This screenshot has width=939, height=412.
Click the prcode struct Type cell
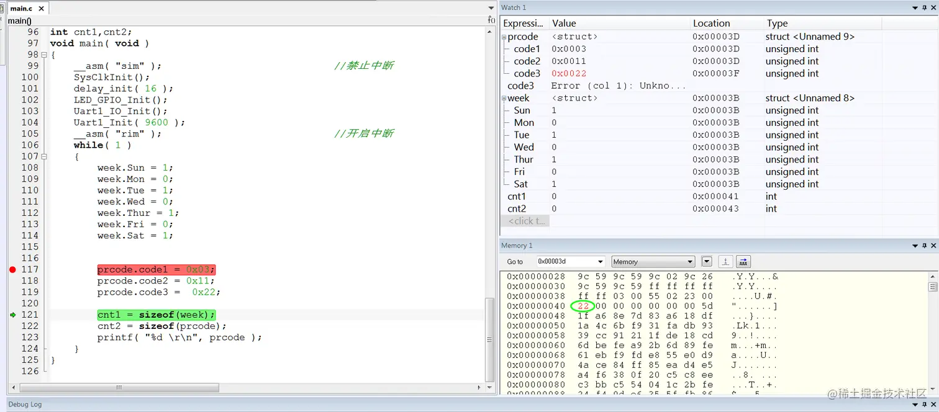[x=810, y=37]
